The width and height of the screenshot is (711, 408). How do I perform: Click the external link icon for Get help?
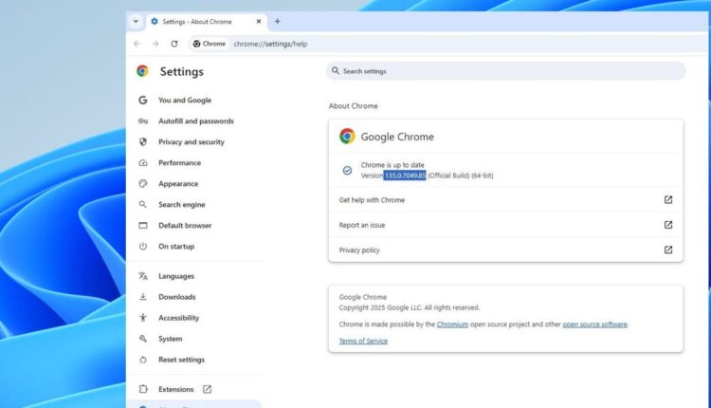coord(668,199)
